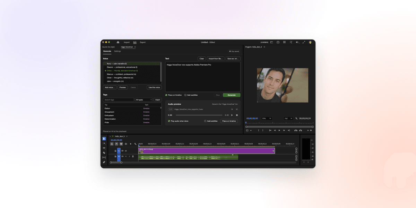The width and height of the screenshot is (416, 208).
Task: Click Mark In bracket icon
Action: pyautogui.click(x=259, y=130)
